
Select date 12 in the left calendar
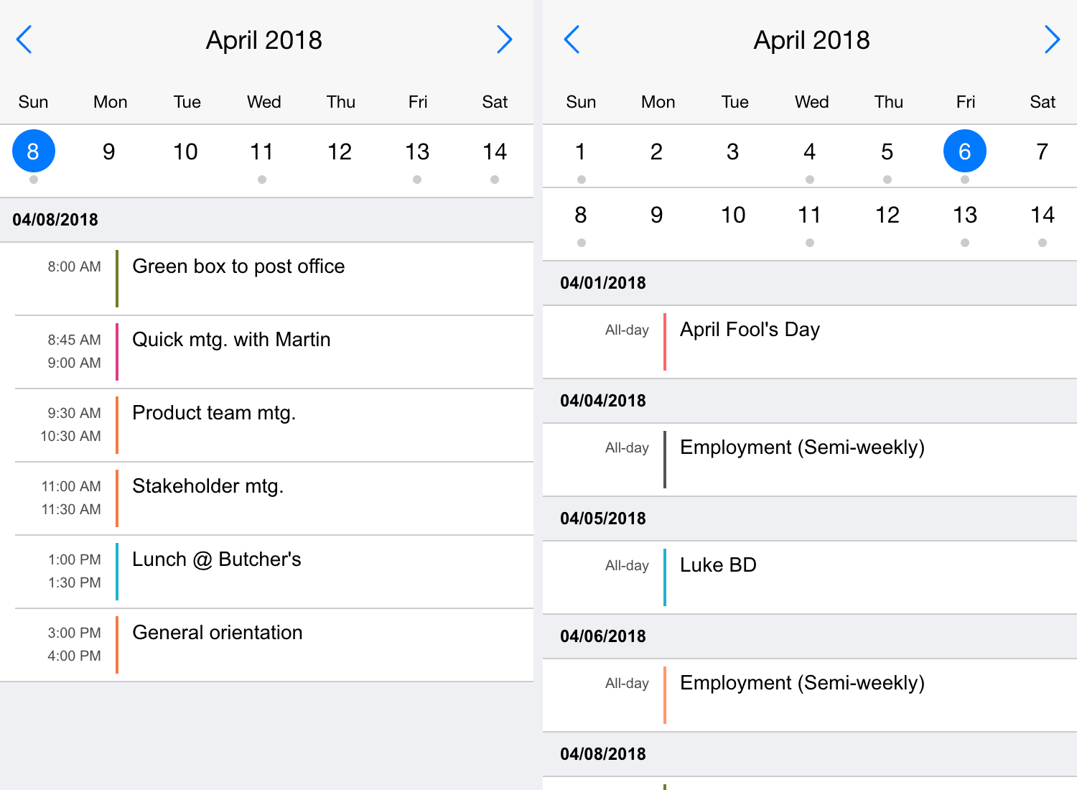click(x=340, y=151)
